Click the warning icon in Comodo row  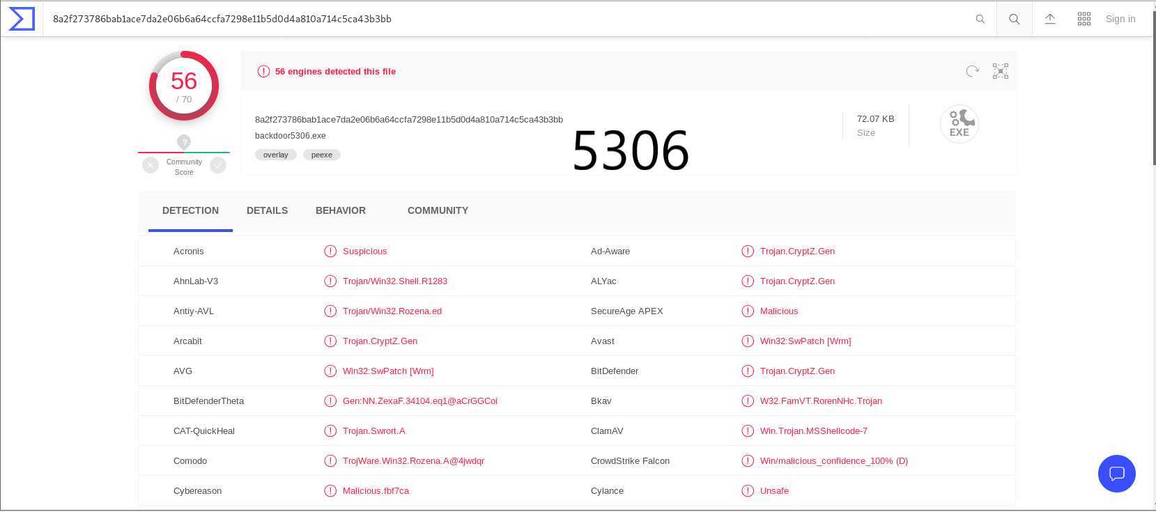coord(330,461)
